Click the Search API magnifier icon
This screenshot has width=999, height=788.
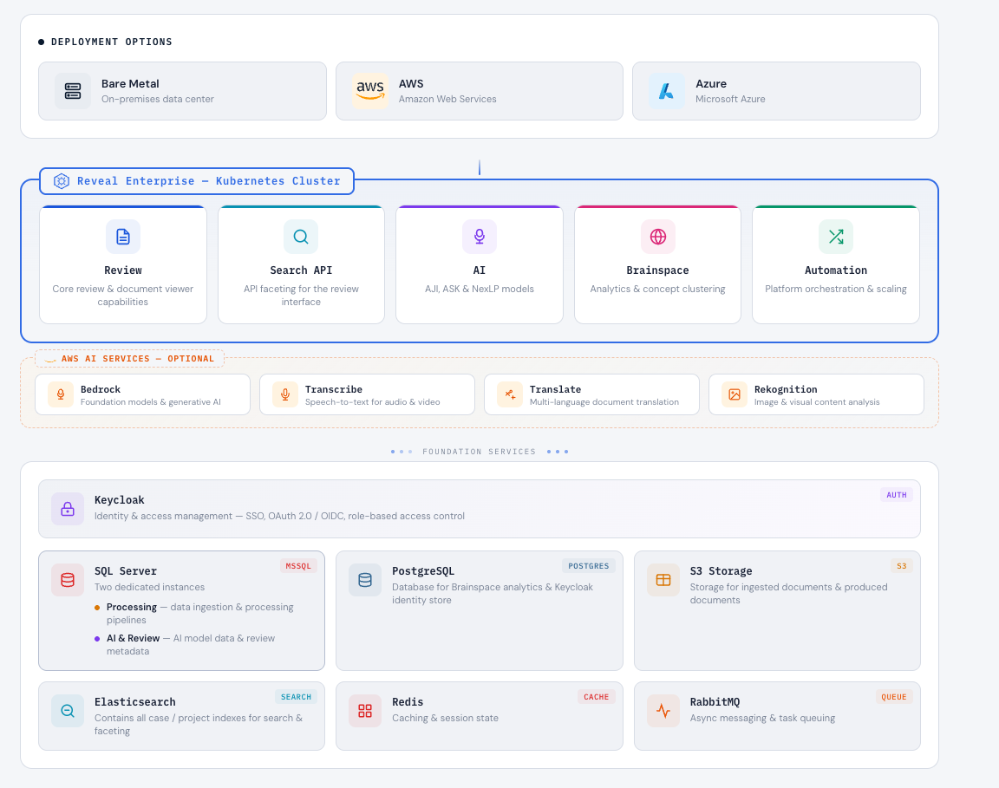(301, 237)
